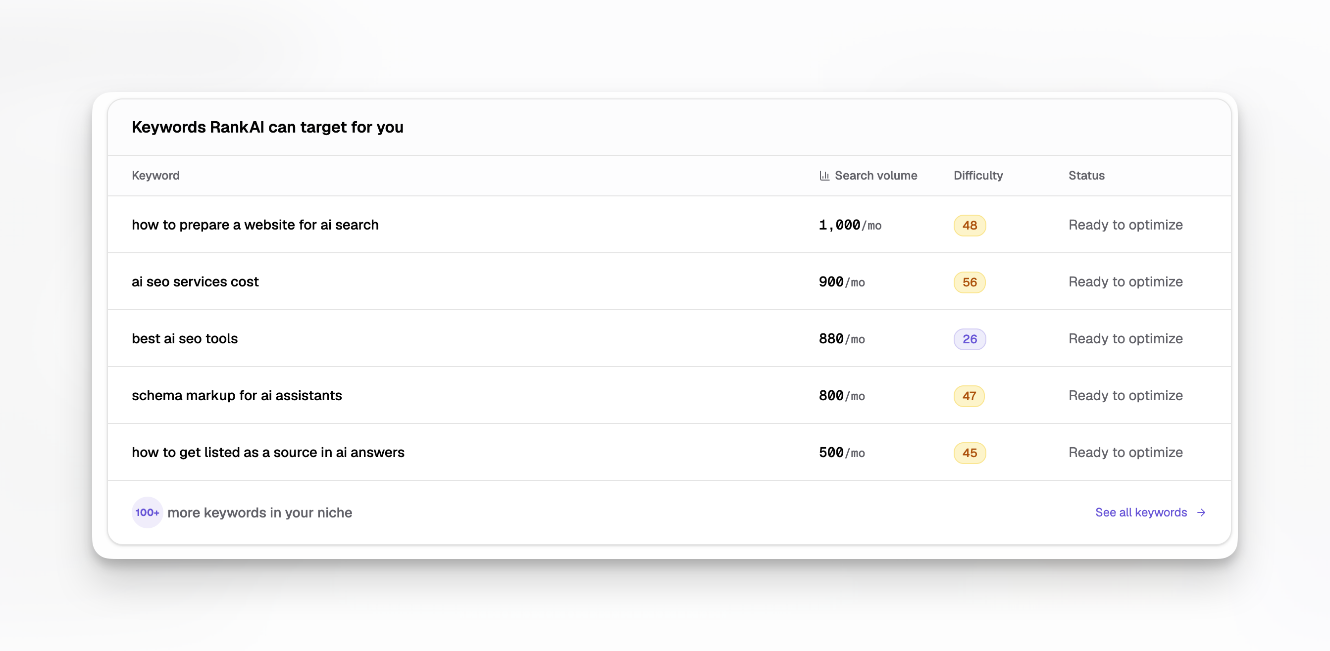Click the difficulty badge showing 47
Viewport: 1330px width, 651px height.
[969, 396]
